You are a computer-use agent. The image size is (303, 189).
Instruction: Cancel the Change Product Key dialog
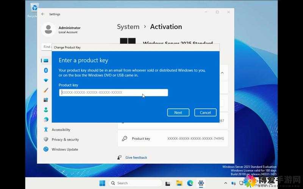click(205, 112)
